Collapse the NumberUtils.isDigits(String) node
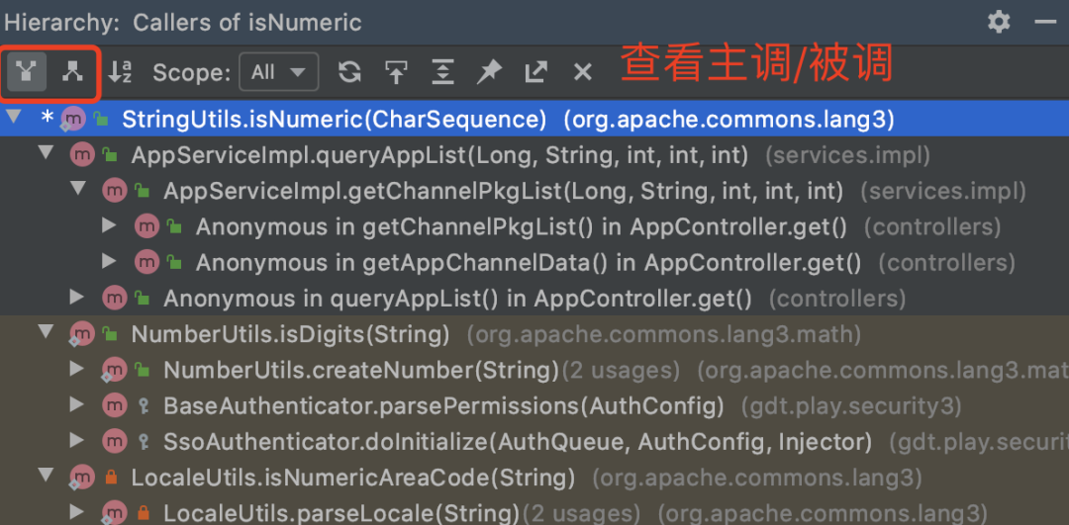Screen dimensions: 1069x525 [45, 333]
